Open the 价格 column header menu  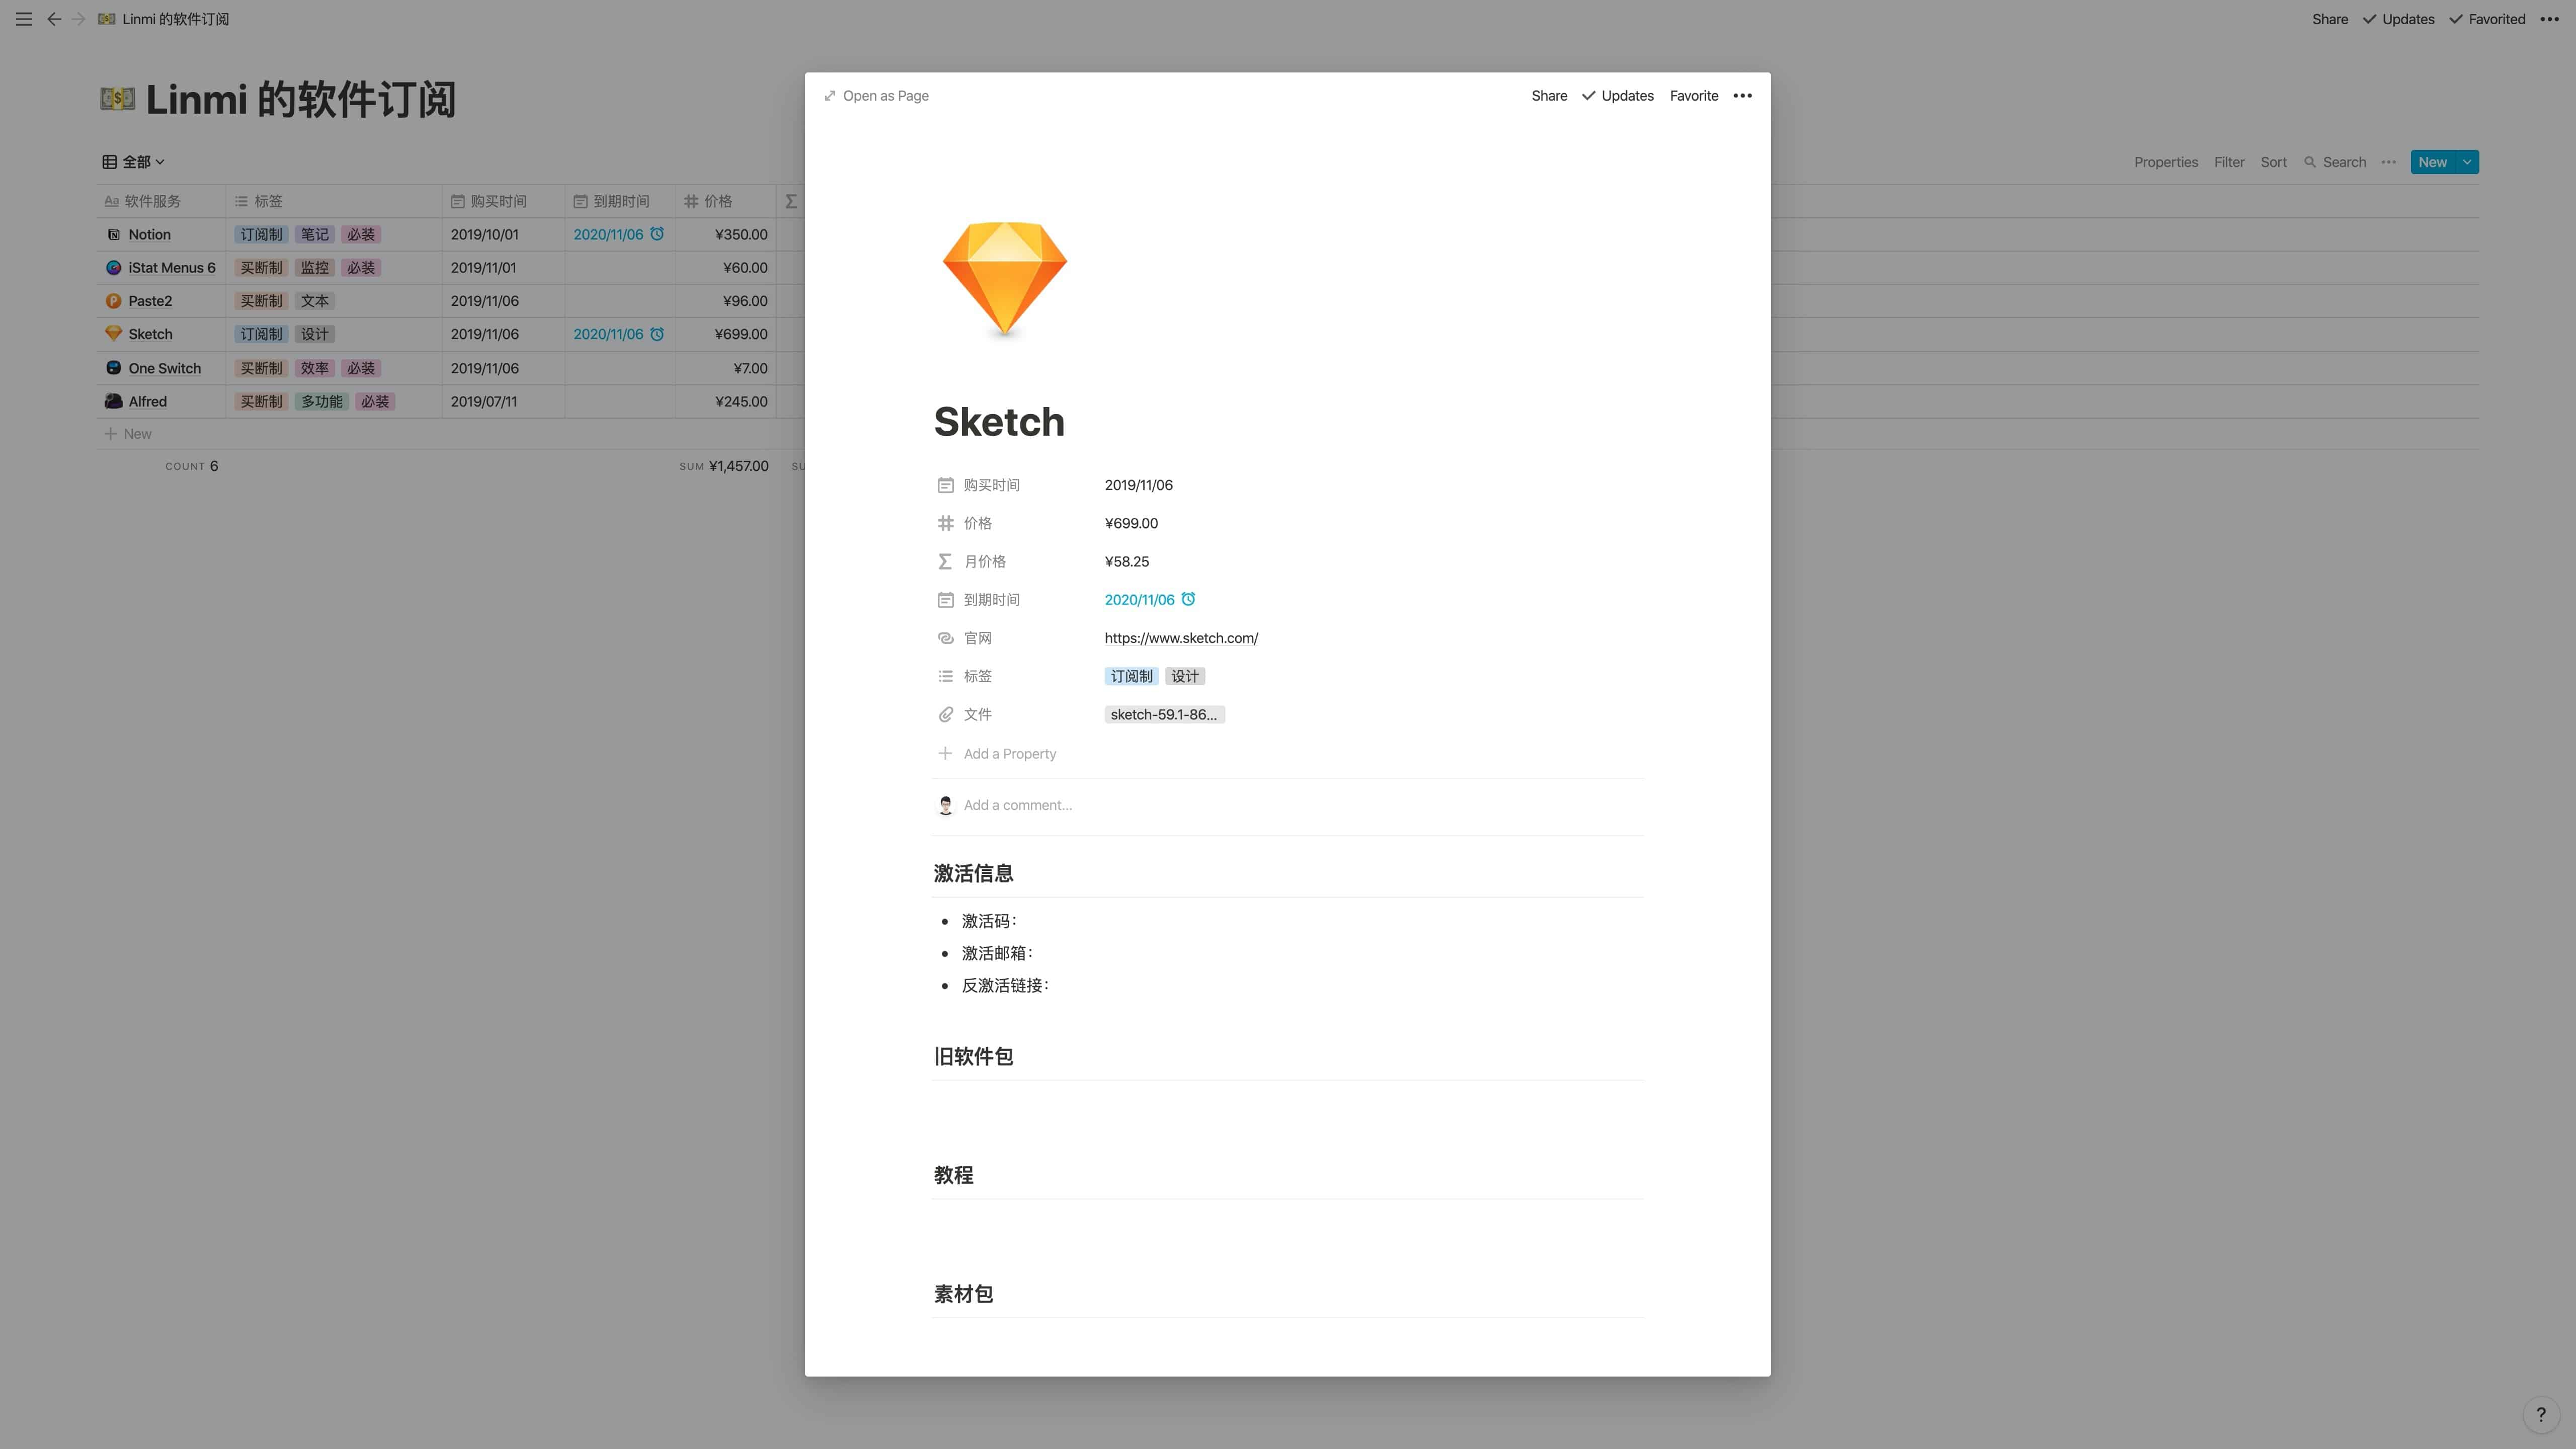[x=725, y=201]
